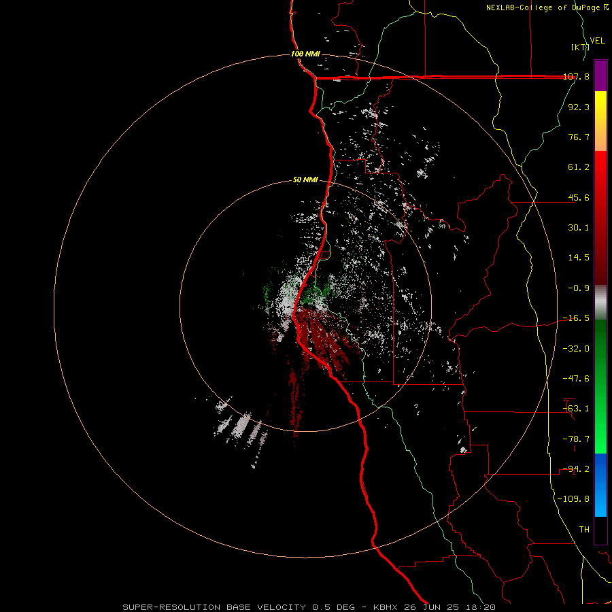
Task: Select the 45.6 velocity scale value
Action: (579, 197)
